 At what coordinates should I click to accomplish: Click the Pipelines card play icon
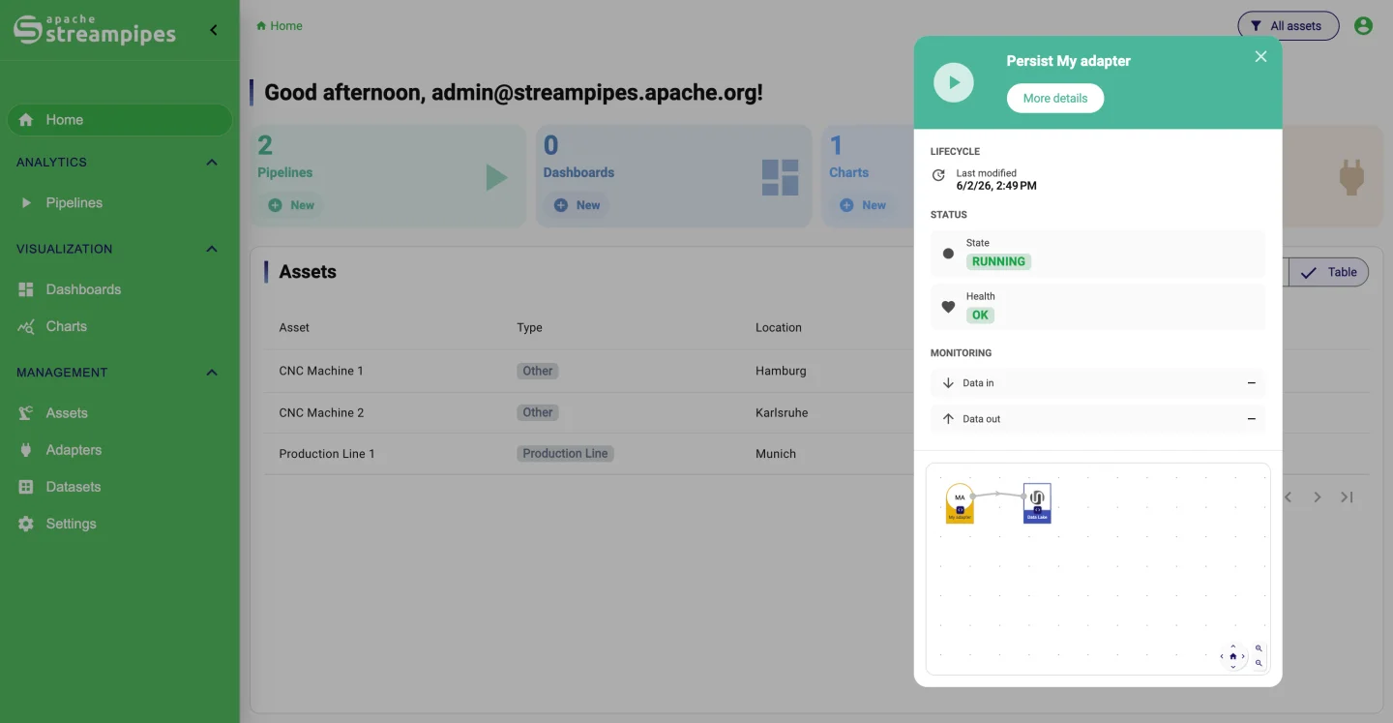(x=496, y=177)
